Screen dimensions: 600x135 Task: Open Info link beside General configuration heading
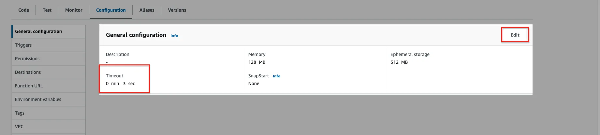[x=174, y=36]
